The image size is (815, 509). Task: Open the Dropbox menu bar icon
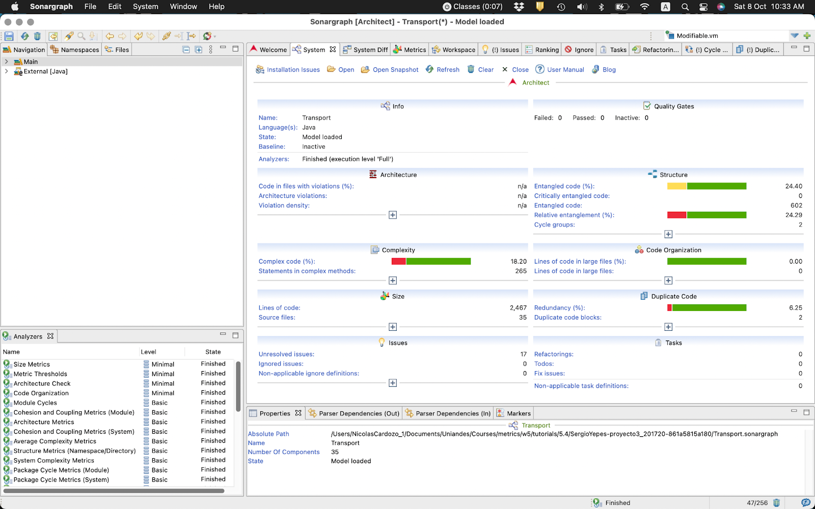[519, 7]
